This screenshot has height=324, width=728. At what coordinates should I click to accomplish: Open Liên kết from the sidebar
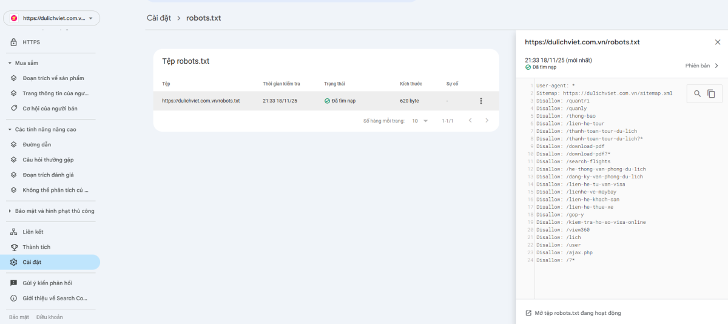(x=33, y=232)
